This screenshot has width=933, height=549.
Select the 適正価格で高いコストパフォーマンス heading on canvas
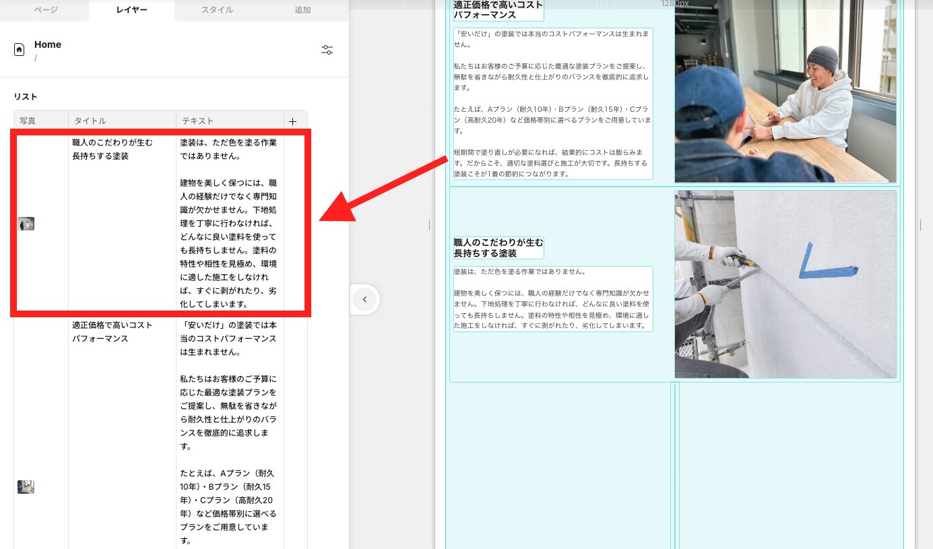coord(498,8)
